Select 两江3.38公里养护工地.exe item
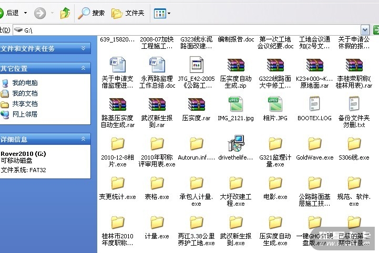The width and height of the screenshot is (379, 253). 196,230
